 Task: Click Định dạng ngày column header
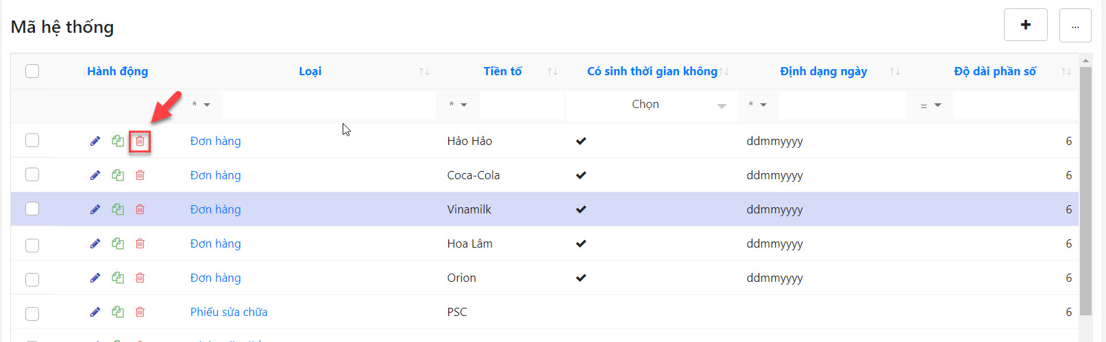[823, 71]
